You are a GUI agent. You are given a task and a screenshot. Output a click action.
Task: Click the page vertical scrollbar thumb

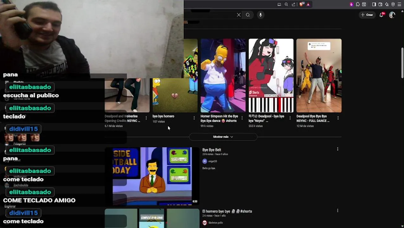(402, 63)
